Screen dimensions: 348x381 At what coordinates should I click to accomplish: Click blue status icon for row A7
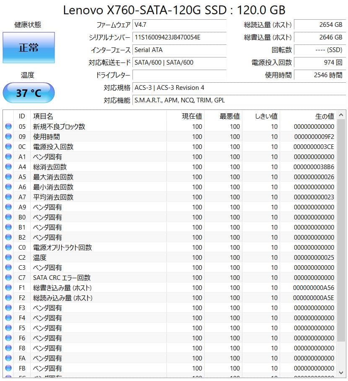coord(8,197)
